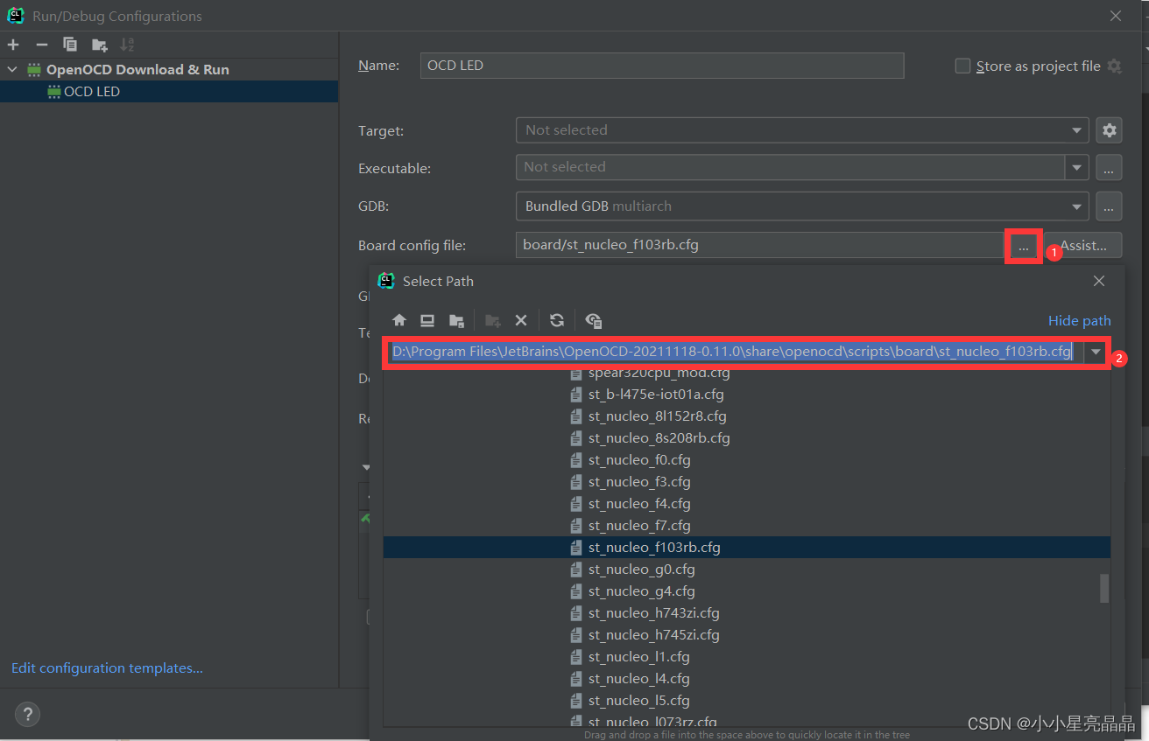1149x741 pixels.
Task: Enable Store as project file
Action: (962, 66)
